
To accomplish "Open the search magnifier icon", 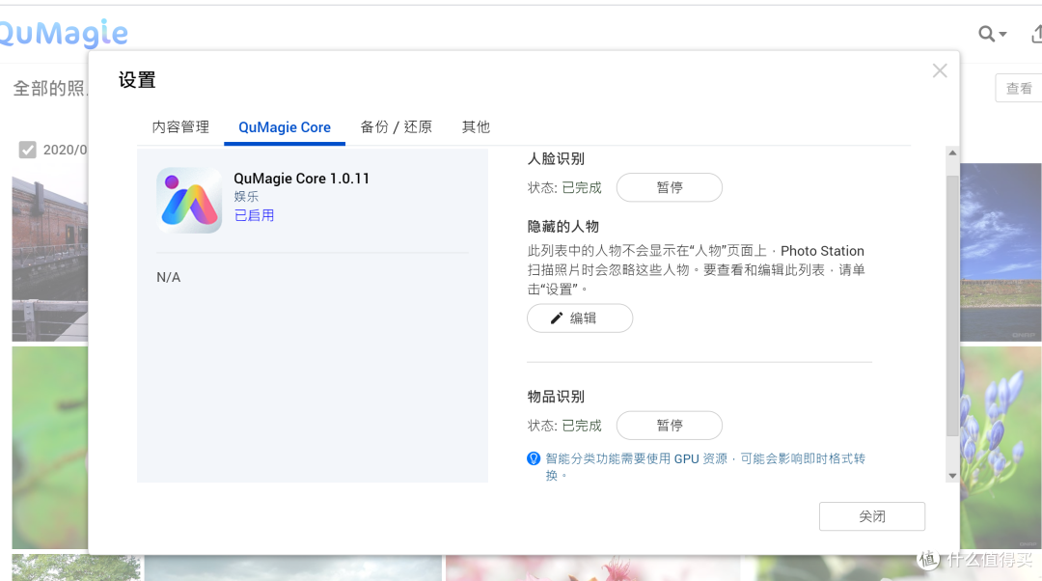I will pos(986,33).
